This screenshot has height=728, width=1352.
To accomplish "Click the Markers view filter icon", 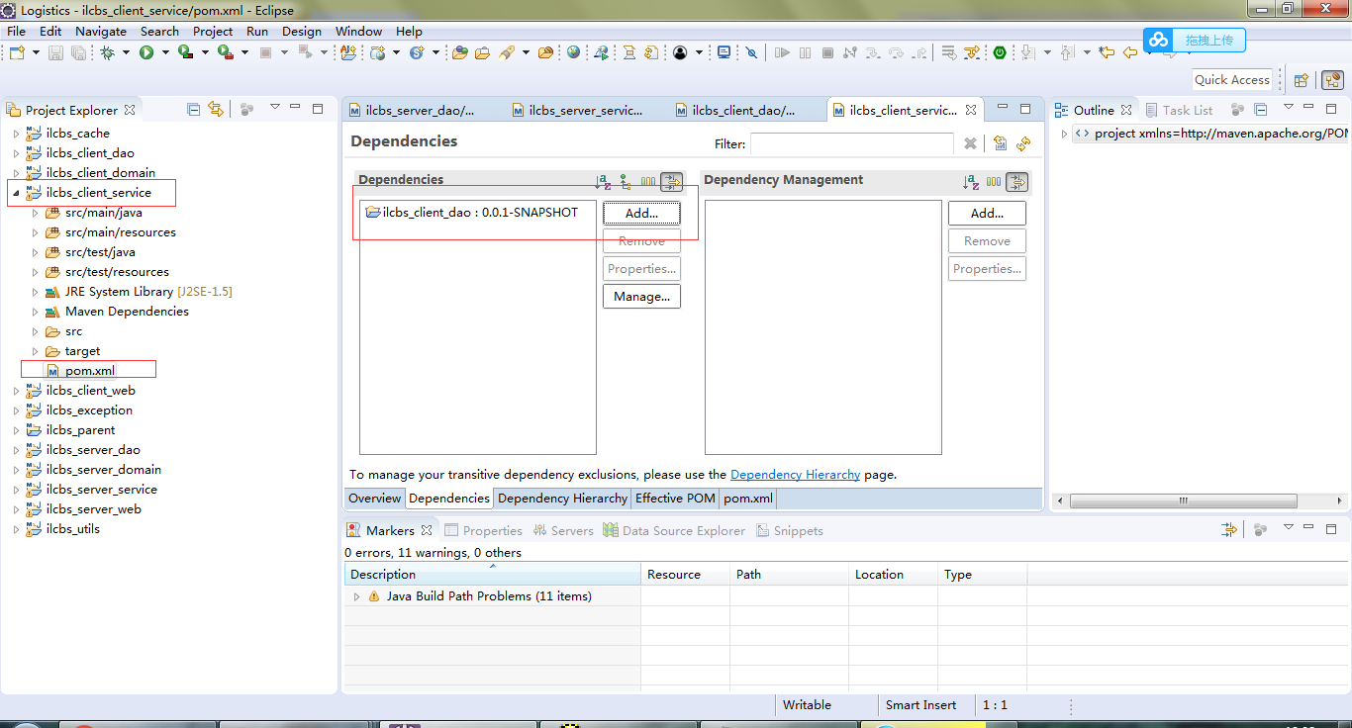I will tap(1229, 530).
